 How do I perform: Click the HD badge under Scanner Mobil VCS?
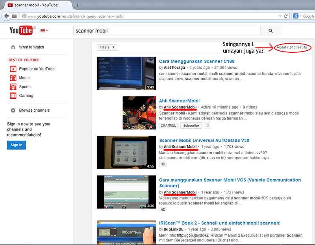(x=163, y=210)
